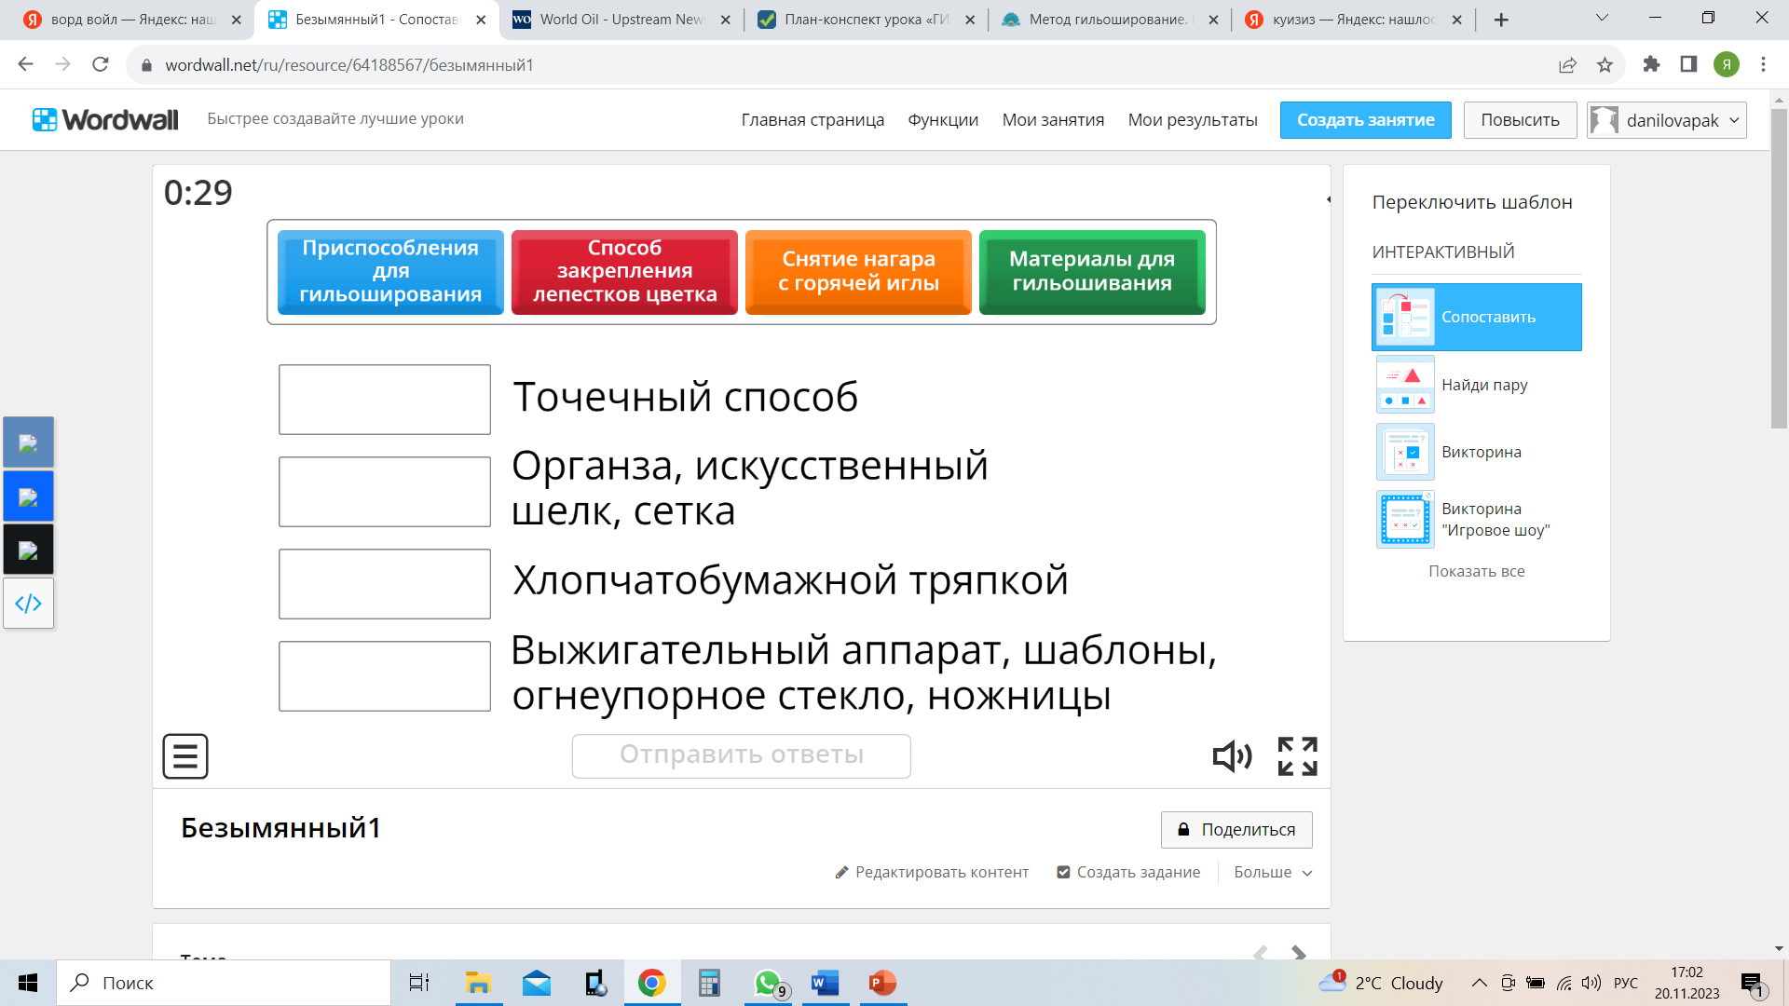The height and width of the screenshot is (1006, 1789).
Task: Choose the Сопоставить template
Action: pos(1476,317)
